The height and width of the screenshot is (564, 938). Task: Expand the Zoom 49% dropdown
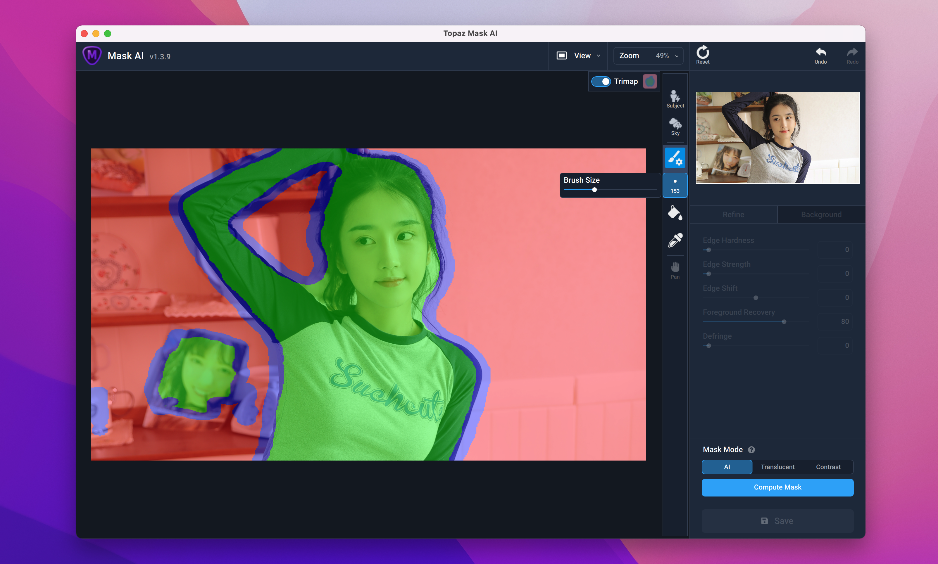648,56
